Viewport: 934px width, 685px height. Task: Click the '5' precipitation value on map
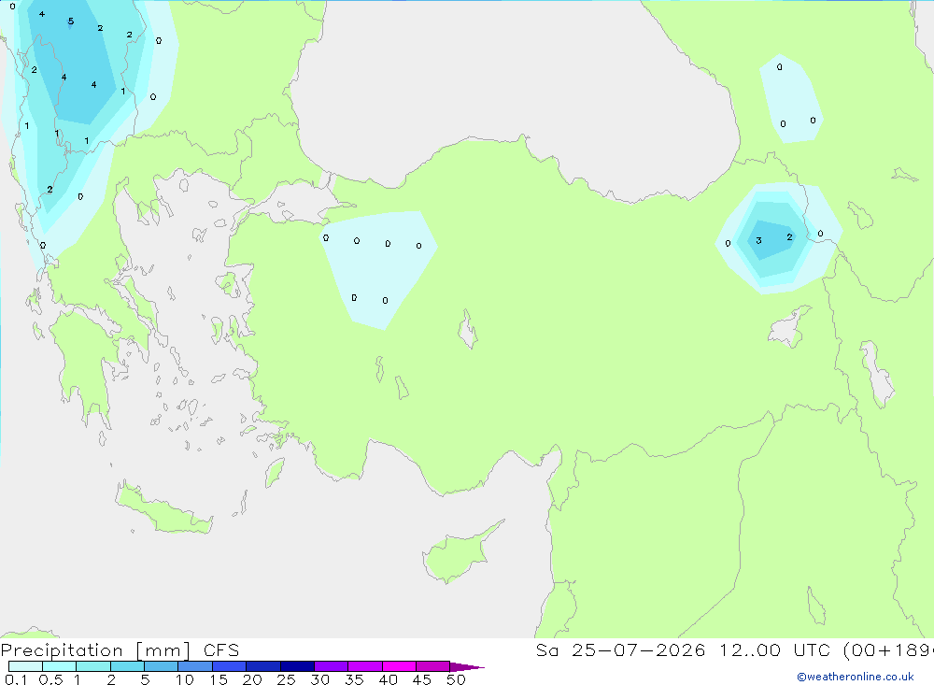(71, 21)
